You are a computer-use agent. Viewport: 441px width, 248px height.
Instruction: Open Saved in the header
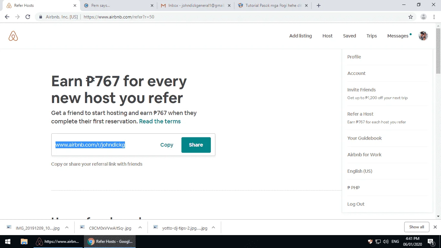(x=349, y=36)
